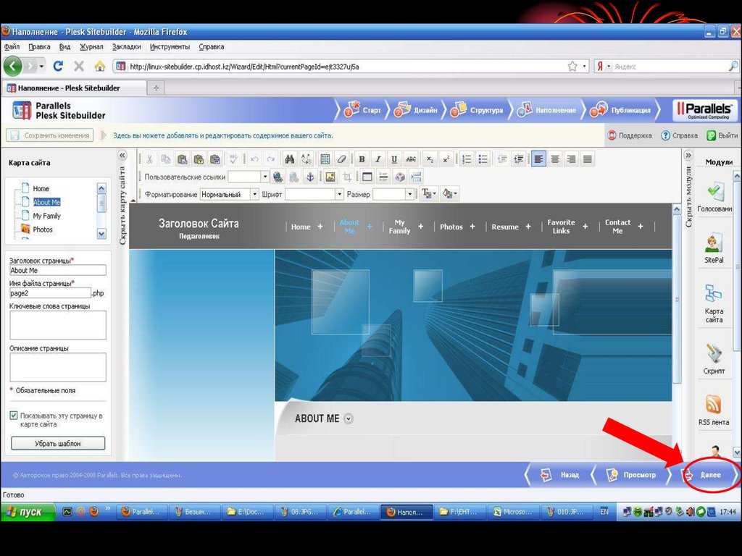Insert a table
This screenshot has width=742, height=556.
pyautogui.click(x=367, y=177)
